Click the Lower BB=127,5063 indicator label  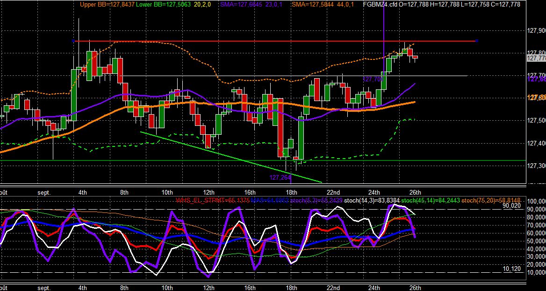[164, 5]
